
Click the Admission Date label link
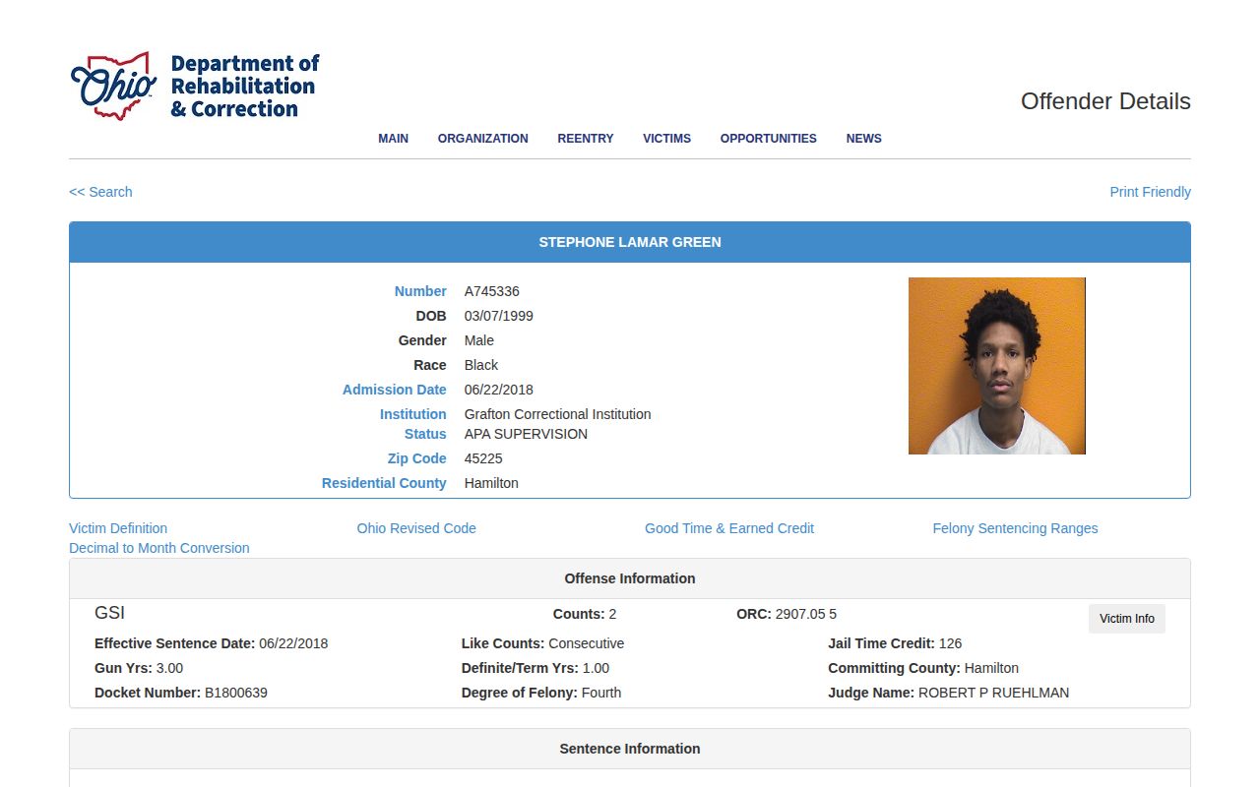[x=394, y=390]
